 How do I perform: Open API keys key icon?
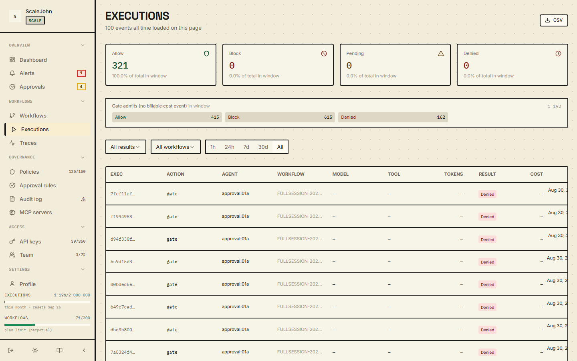point(12,241)
